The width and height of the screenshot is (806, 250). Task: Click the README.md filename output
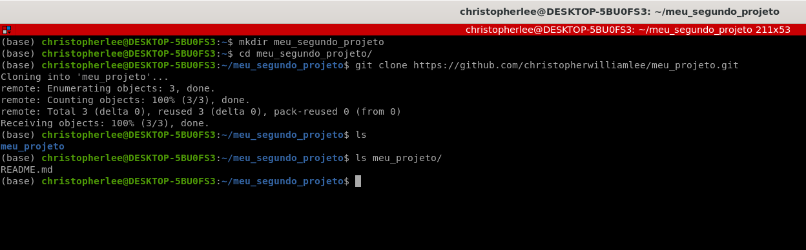[x=26, y=169]
